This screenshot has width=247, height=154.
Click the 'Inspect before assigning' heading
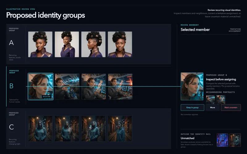221,79
